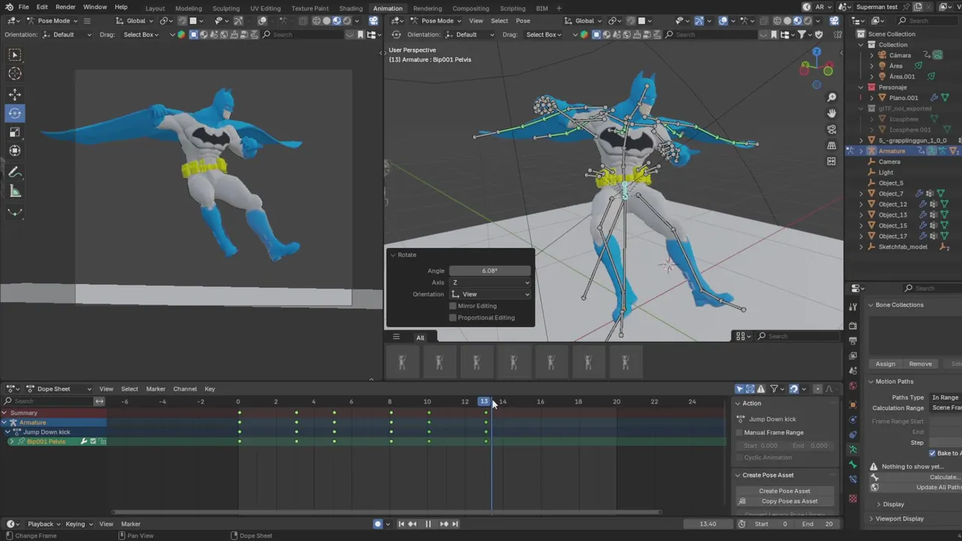
Task: Expand the Object_7 outliner item
Action: pyautogui.click(x=861, y=193)
